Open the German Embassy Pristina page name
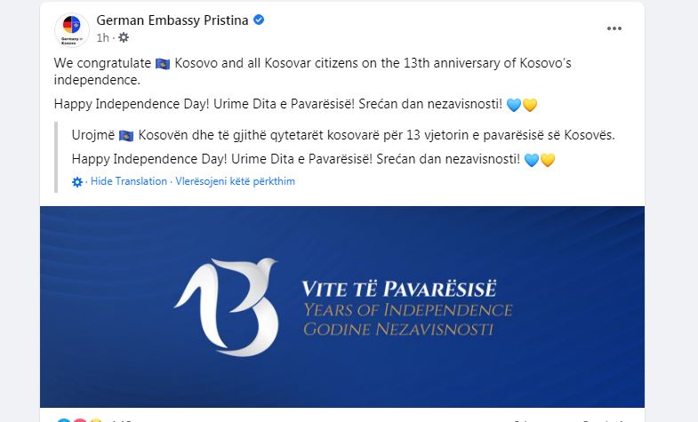The height and width of the screenshot is (422, 698). [x=172, y=20]
